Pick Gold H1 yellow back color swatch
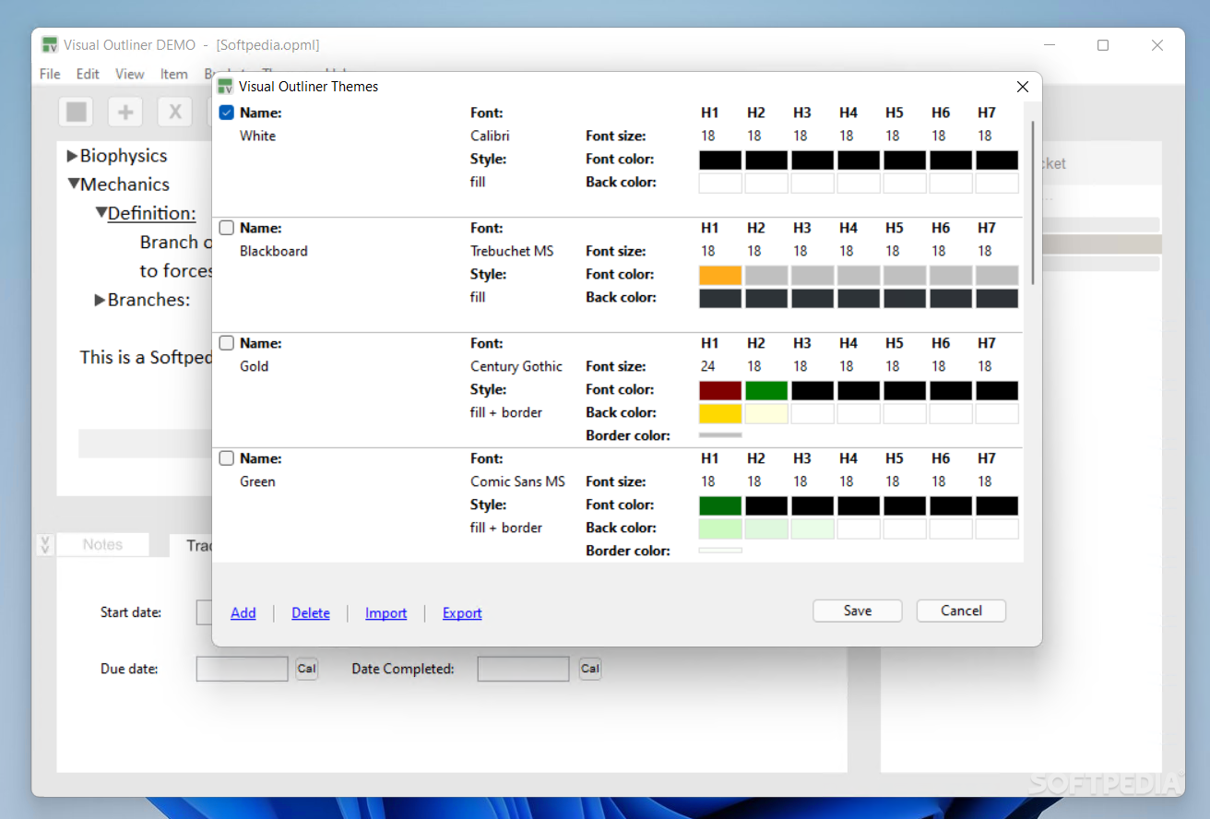Viewport: 1210px width, 819px height. pyautogui.click(x=720, y=413)
